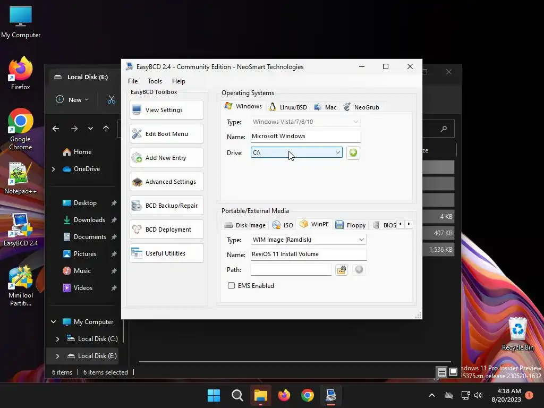Open Documents in Explorer sidebar

(84, 237)
